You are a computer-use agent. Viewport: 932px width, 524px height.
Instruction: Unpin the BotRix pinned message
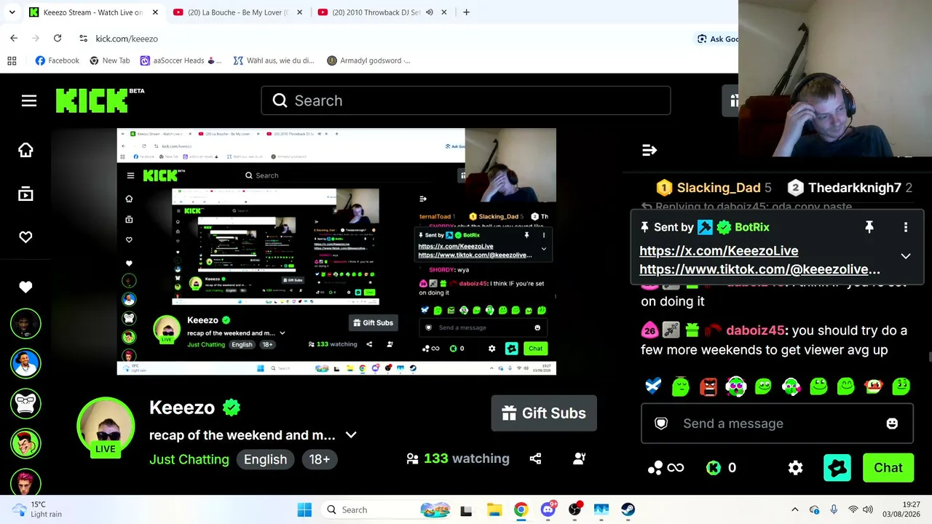[x=869, y=228]
